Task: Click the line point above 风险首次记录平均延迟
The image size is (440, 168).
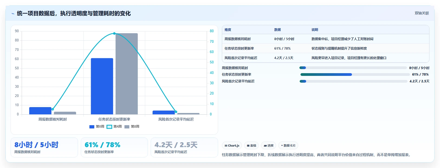Action: (x=176, y=112)
